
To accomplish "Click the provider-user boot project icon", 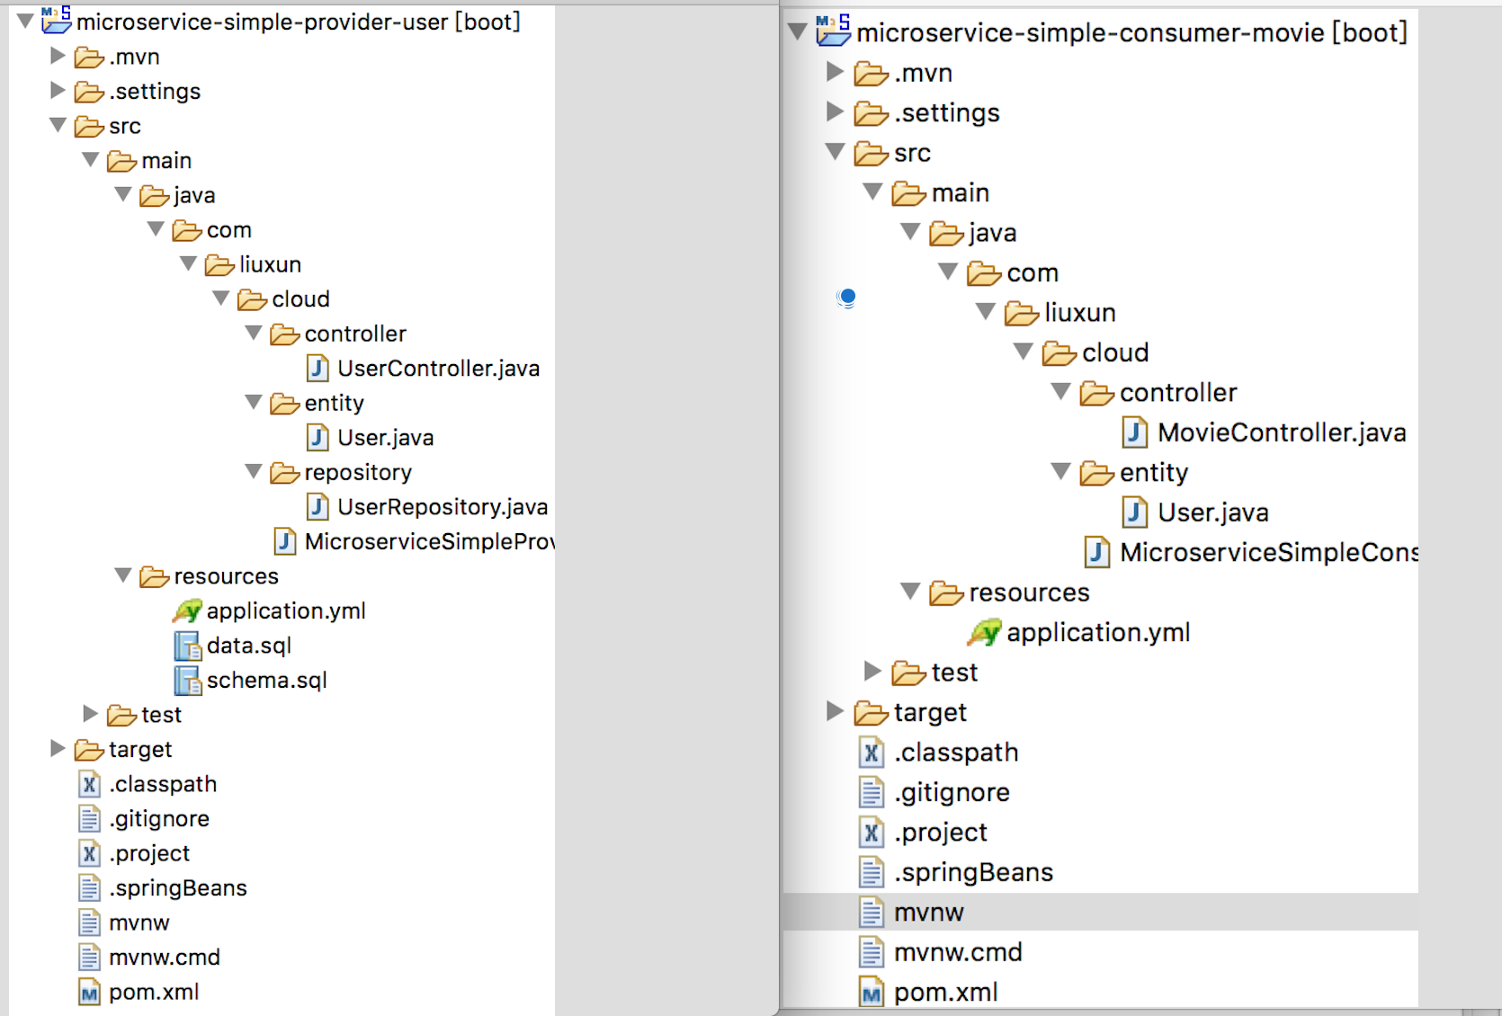I will point(56,21).
